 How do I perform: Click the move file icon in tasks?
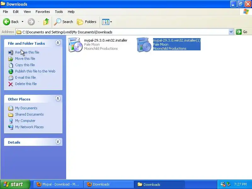(x=11, y=59)
